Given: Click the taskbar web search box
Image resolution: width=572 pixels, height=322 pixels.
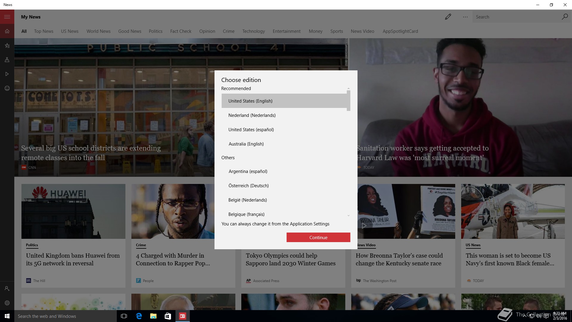Looking at the screenshot, I should tap(66, 316).
